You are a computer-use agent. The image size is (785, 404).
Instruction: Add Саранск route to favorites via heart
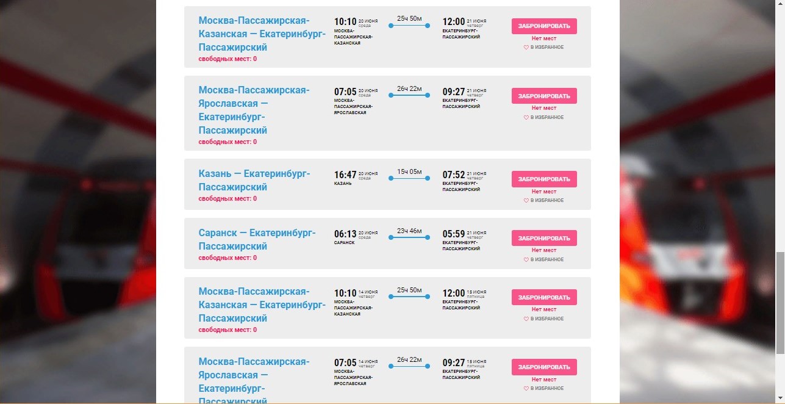click(526, 260)
